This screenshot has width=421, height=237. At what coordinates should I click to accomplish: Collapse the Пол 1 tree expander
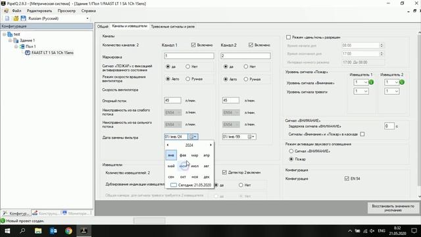(x=16, y=47)
